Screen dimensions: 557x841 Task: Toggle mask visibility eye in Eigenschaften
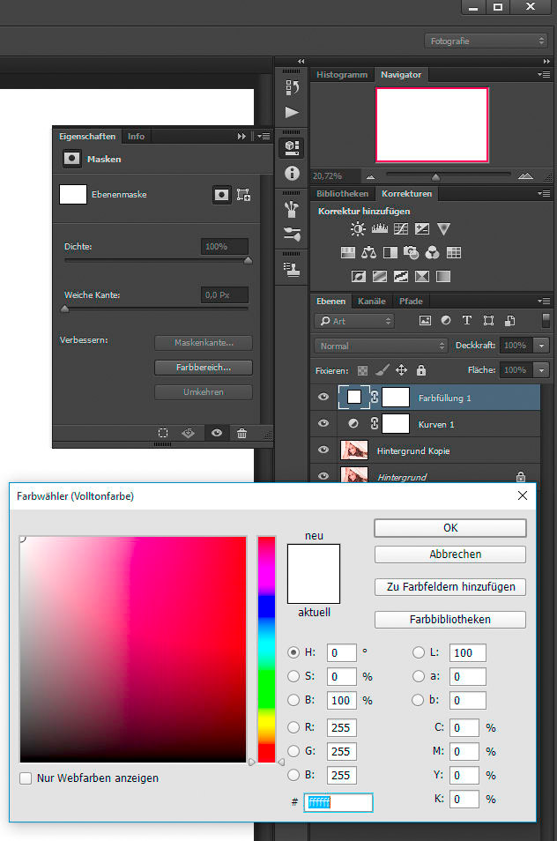point(217,433)
